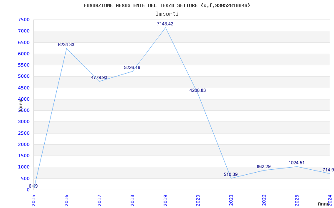The width and height of the screenshot is (334, 208).
Task: Click the Importi subtitle
Action: click(167, 14)
